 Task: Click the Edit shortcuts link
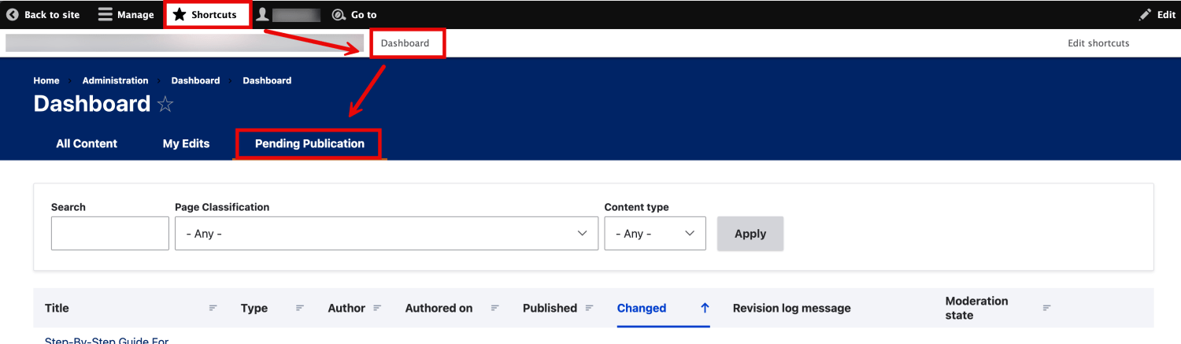click(1098, 43)
